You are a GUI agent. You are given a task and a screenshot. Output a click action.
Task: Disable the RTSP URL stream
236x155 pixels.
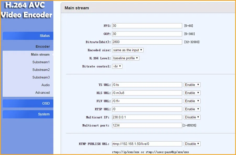click(192, 109)
